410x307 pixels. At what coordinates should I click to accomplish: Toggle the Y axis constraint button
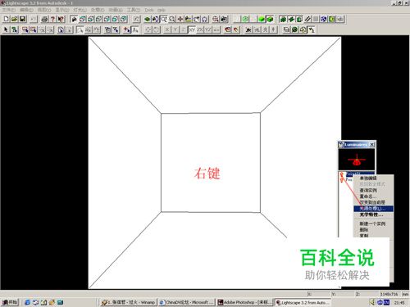175,29
